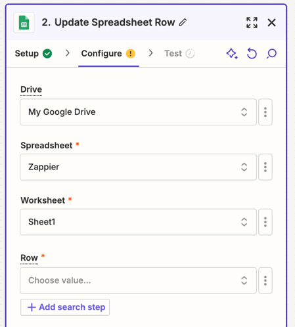Click the Add search step button
295x327 pixels.
(x=65, y=307)
